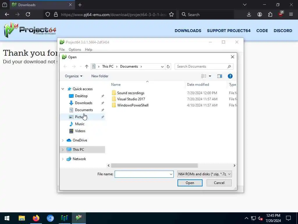This screenshot has height=224, width=298.
Task: Click the uBlock extension icon with badge
Action: pos(281,14)
